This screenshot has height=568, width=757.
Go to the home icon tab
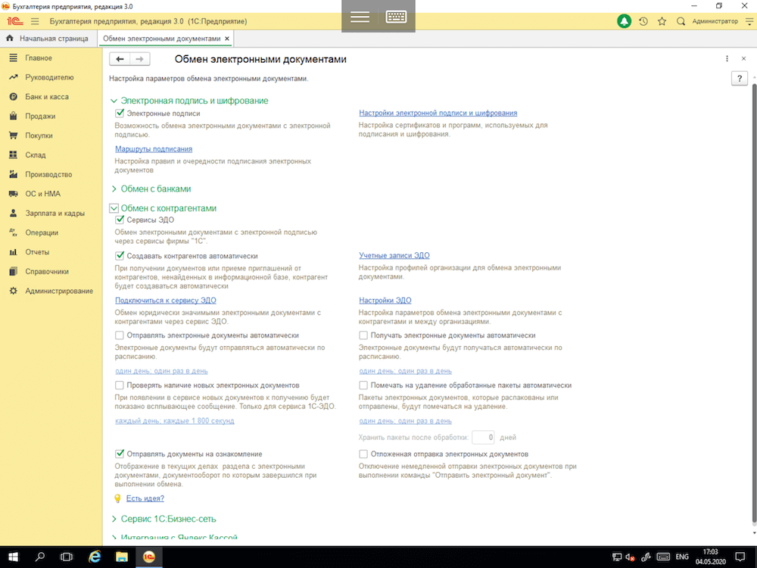pyautogui.click(x=10, y=38)
